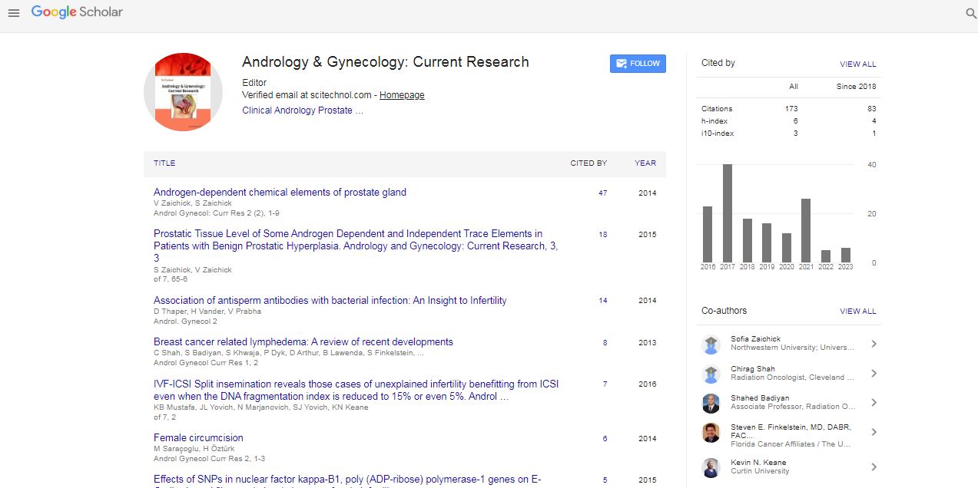The image size is (978, 488).
Task: View all citations in Cited by panel
Action: tap(857, 64)
